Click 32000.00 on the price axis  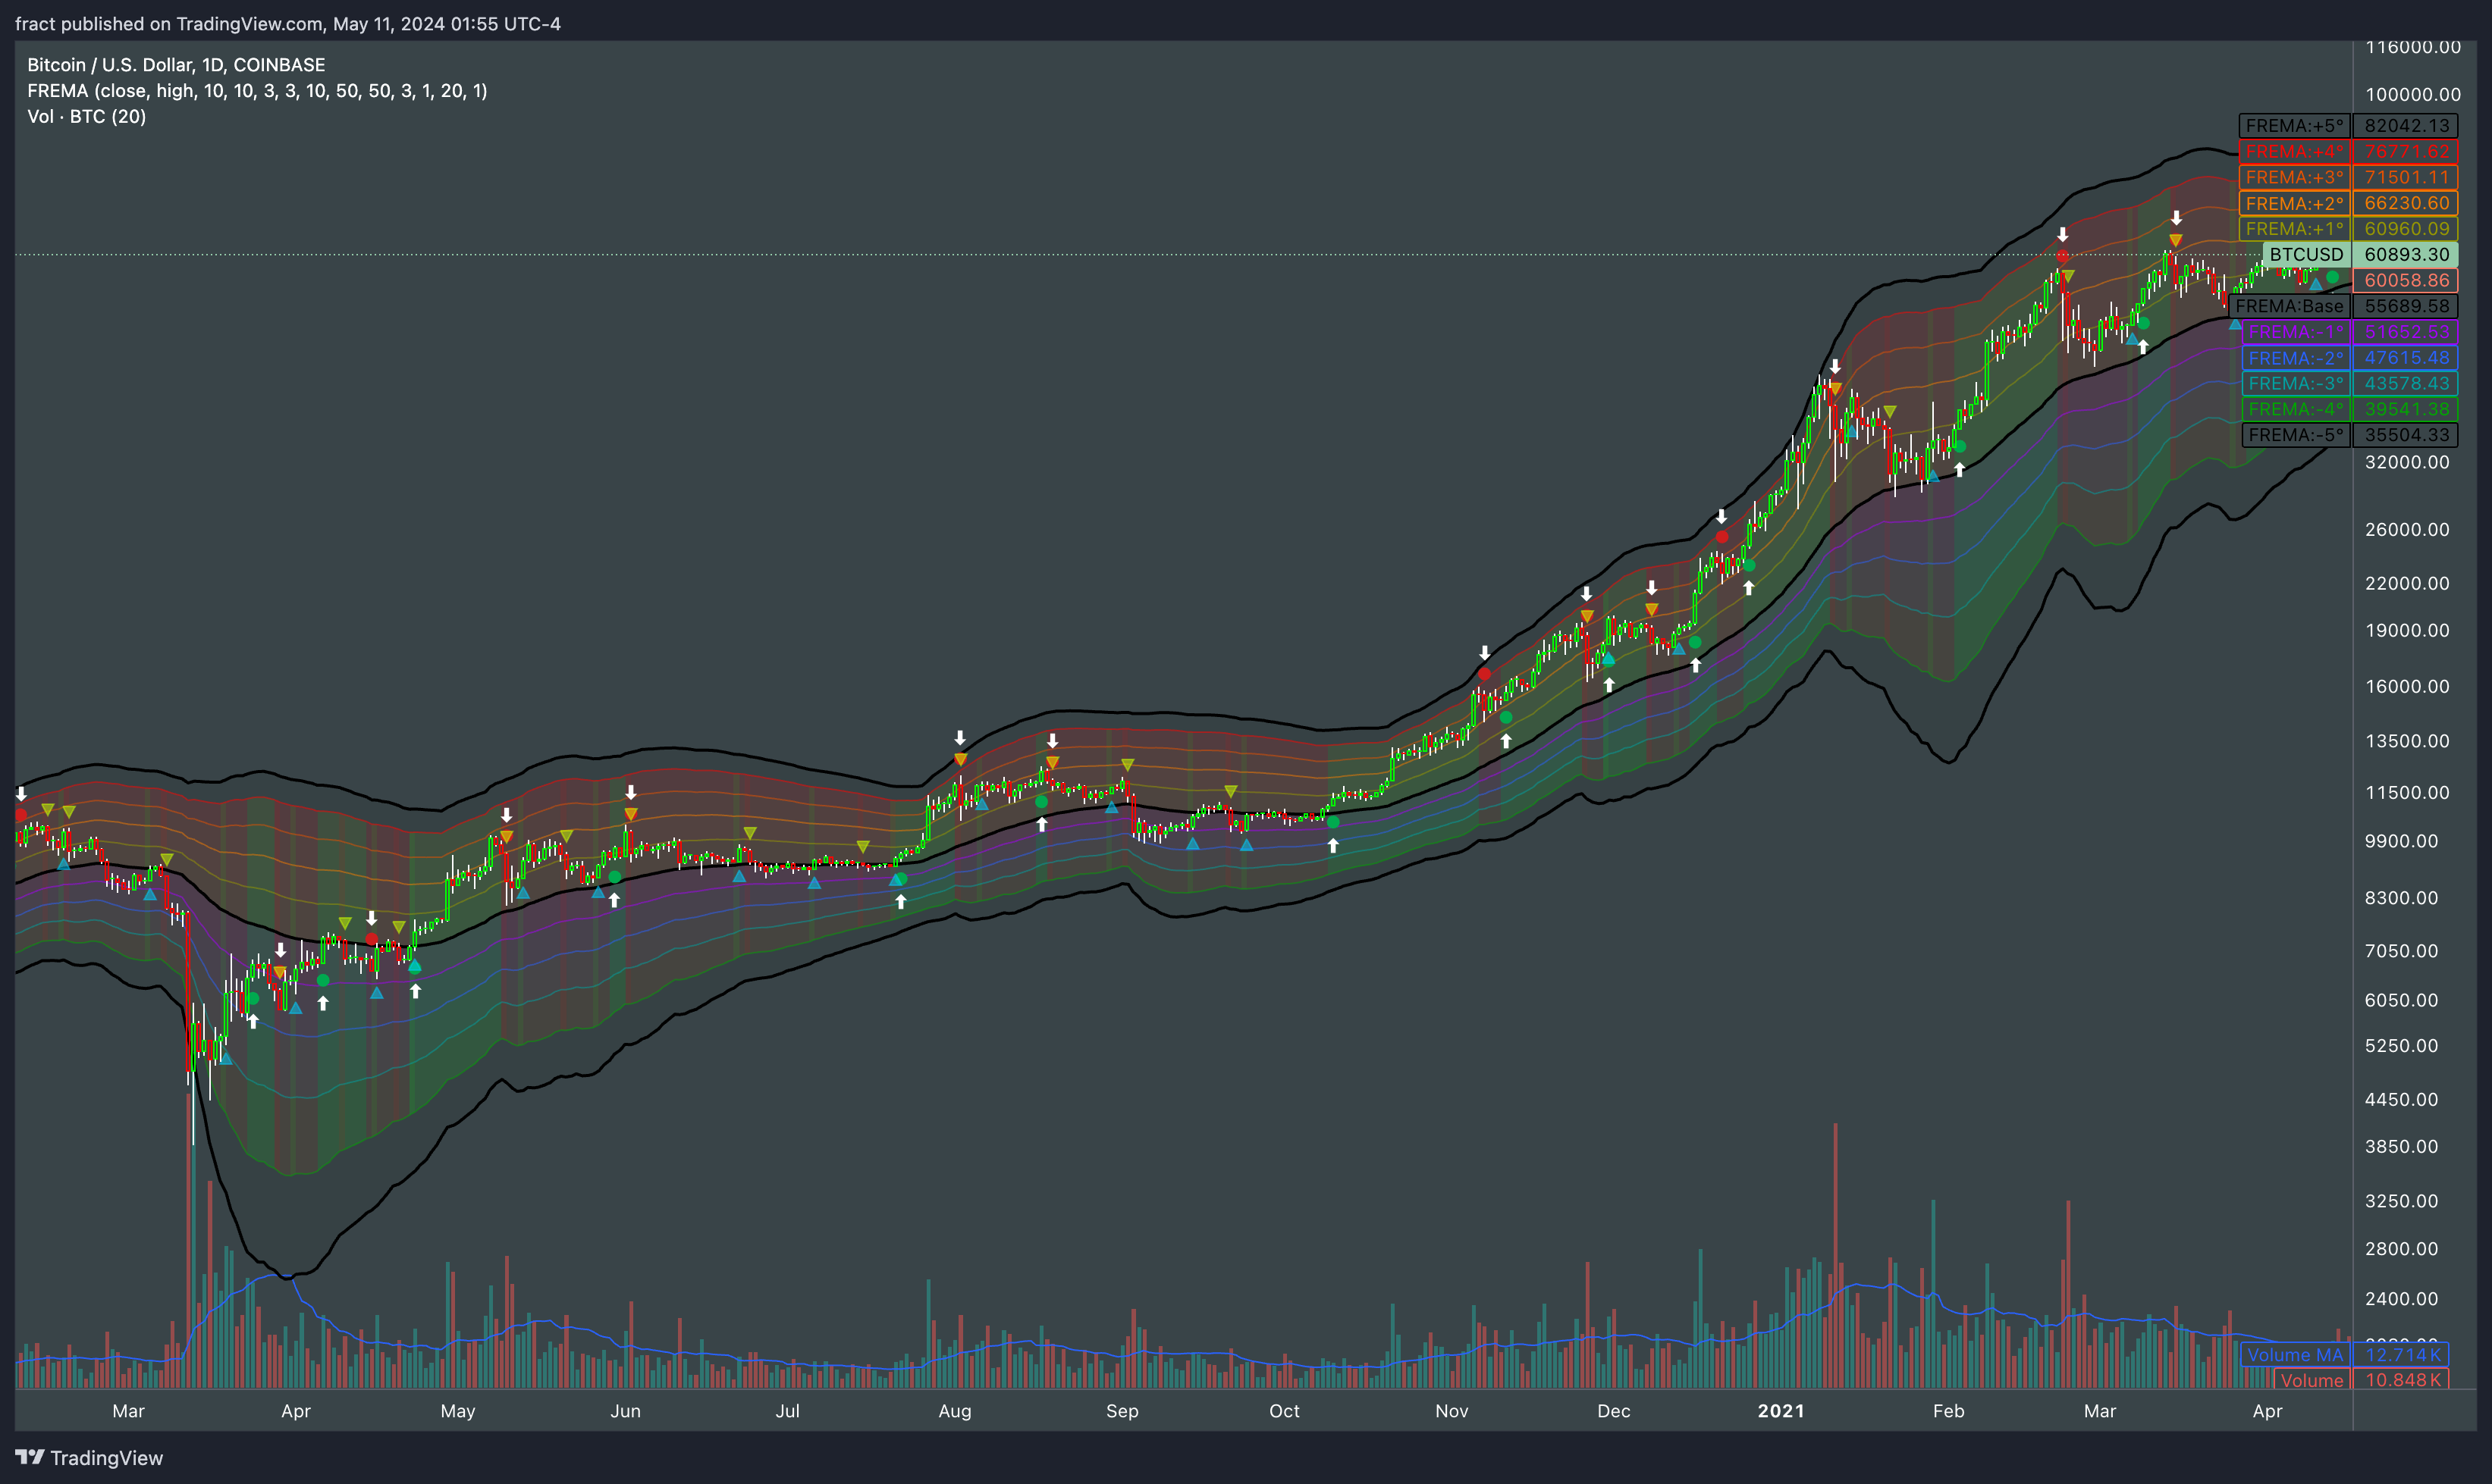coord(2407,462)
